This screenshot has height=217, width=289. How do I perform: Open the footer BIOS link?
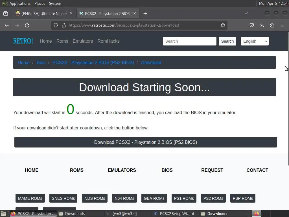coord(167,170)
